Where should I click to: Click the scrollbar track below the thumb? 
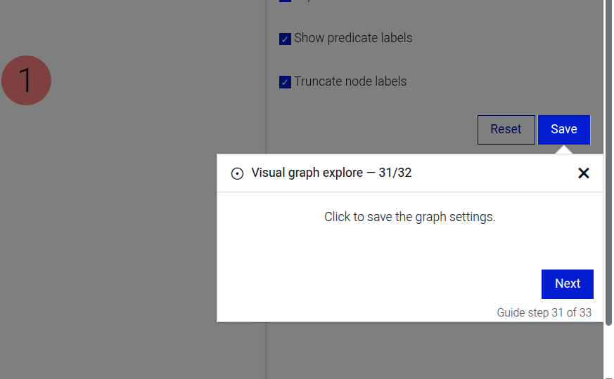pyautogui.click(x=608, y=351)
